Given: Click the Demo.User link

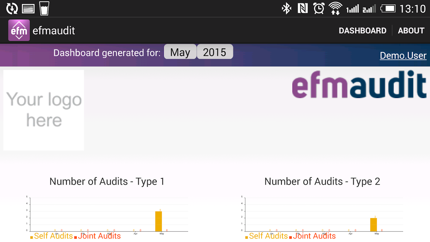Looking at the screenshot, I should tap(403, 56).
